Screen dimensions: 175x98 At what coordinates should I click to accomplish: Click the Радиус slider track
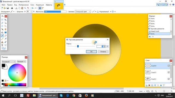(x=81, y=46)
